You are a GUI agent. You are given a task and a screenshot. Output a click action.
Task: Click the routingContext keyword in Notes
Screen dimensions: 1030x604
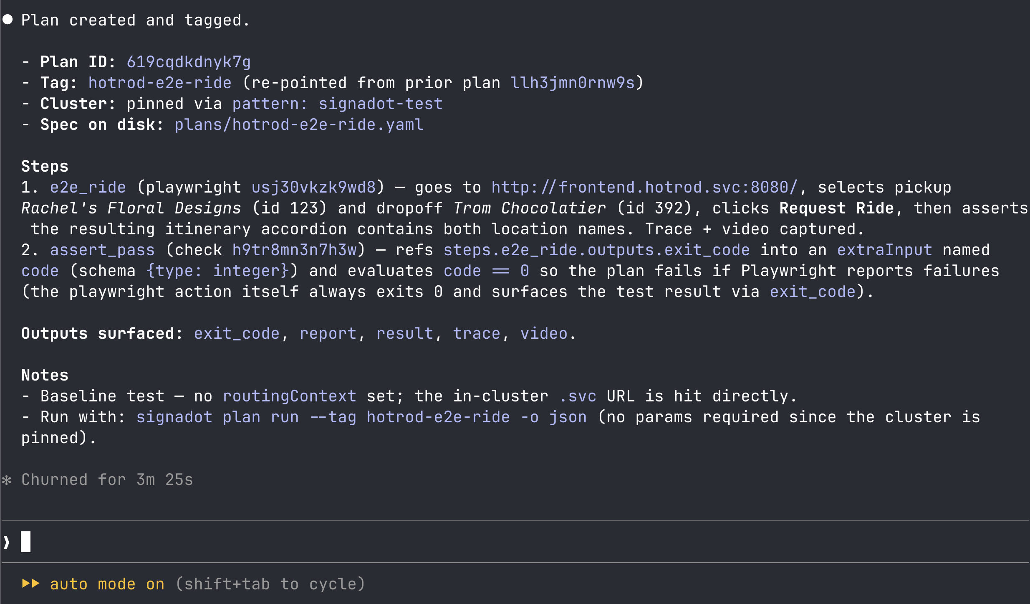tap(289, 396)
